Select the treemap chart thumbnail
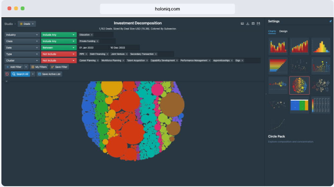The image size is (334, 187). point(299,105)
